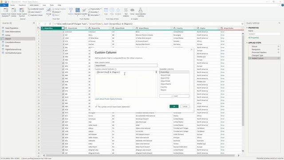Open Learn about Power Query formulas link
The width and height of the screenshot is (284, 160).
point(108,99)
